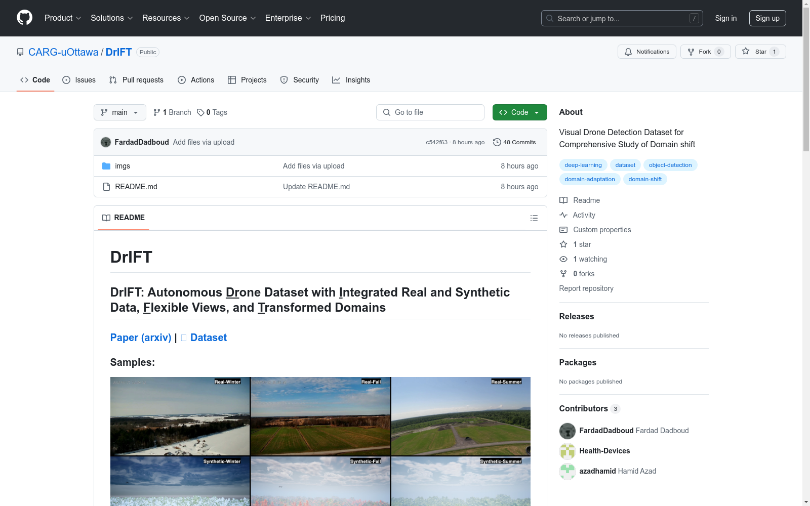The width and height of the screenshot is (810, 506).
Task: Click the shield icon on Security tab
Action: click(284, 80)
